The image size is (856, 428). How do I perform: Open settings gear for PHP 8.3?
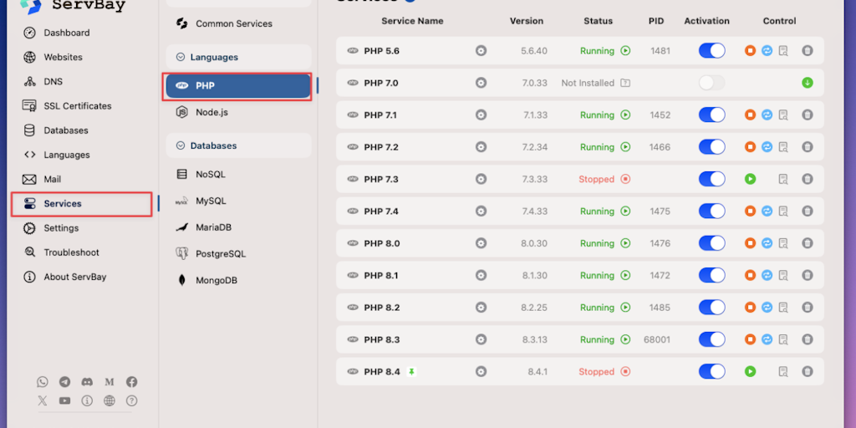tap(481, 339)
